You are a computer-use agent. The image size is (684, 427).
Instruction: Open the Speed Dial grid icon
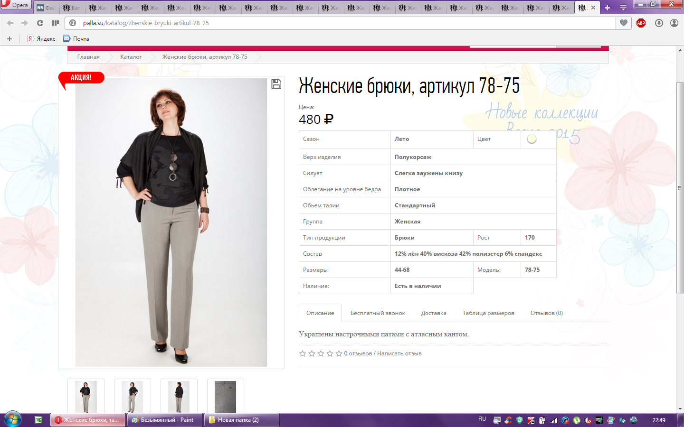(x=56, y=23)
